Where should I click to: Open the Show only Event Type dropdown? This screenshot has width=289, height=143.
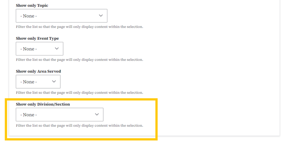click(x=39, y=49)
